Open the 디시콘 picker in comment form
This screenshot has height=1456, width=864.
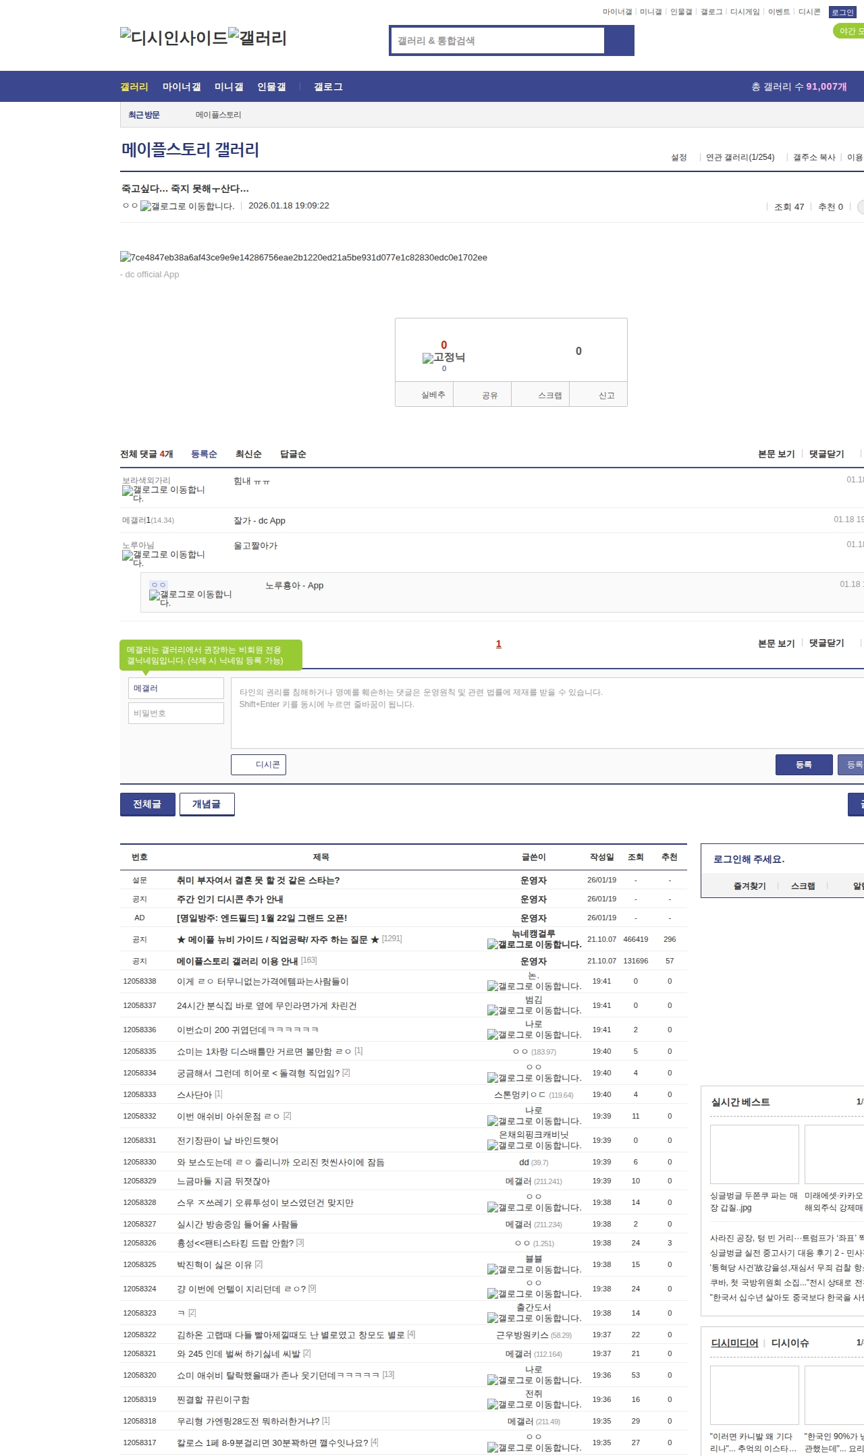point(259,764)
